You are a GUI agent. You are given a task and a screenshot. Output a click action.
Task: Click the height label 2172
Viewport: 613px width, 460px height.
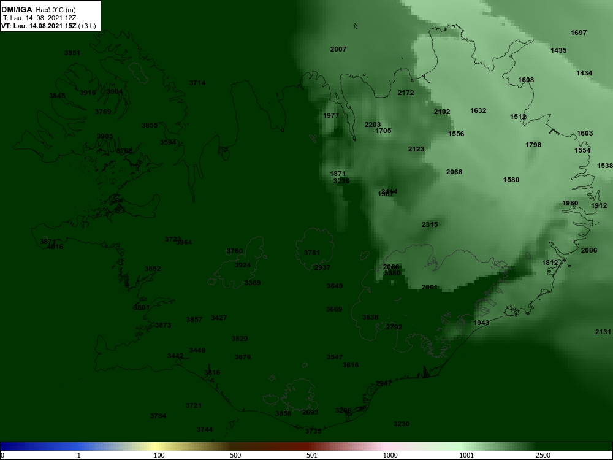click(x=406, y=93)
